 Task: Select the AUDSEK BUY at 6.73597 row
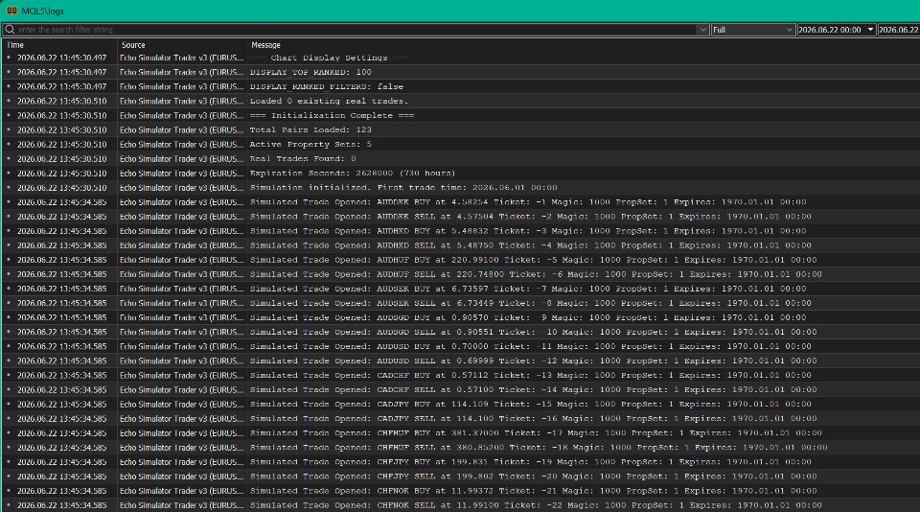[460, 289]
